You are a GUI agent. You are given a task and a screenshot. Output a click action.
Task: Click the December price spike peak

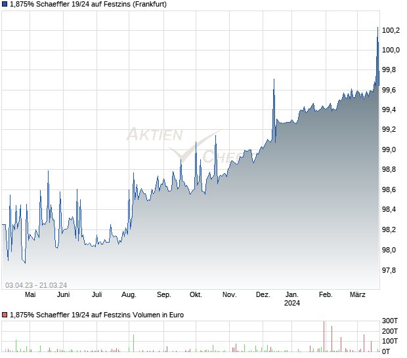click(x=274, y=79)
